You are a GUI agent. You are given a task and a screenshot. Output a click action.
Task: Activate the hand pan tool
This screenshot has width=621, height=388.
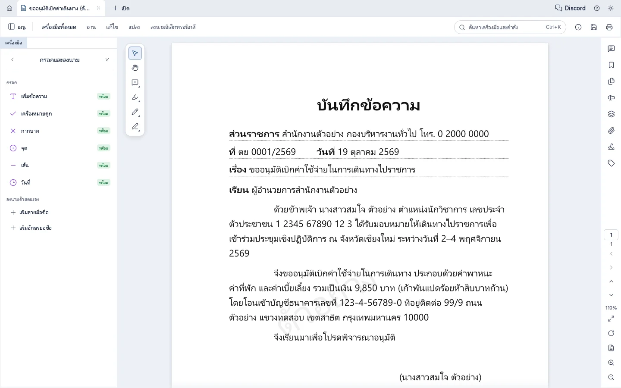[135, 68]
